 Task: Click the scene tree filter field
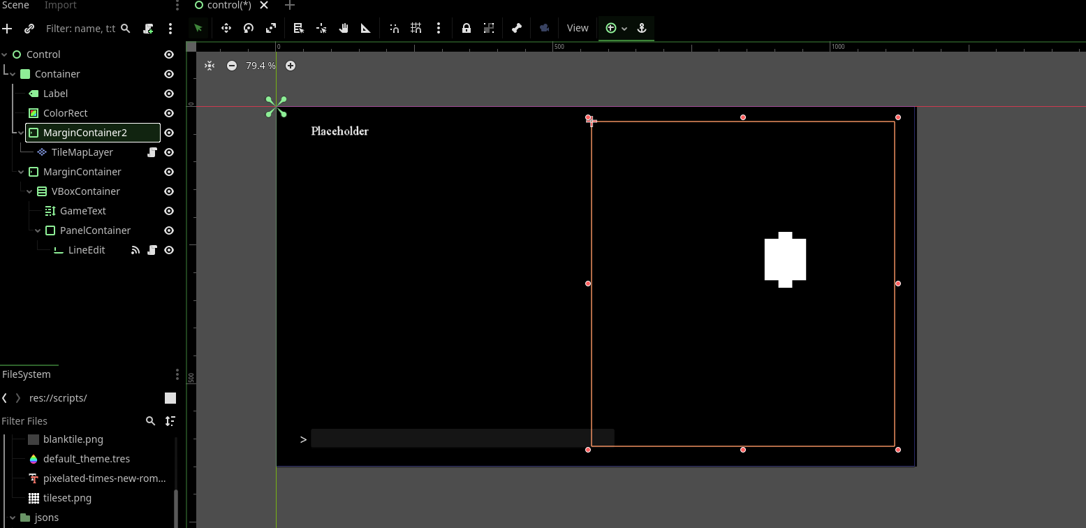[x=80, y=29]
